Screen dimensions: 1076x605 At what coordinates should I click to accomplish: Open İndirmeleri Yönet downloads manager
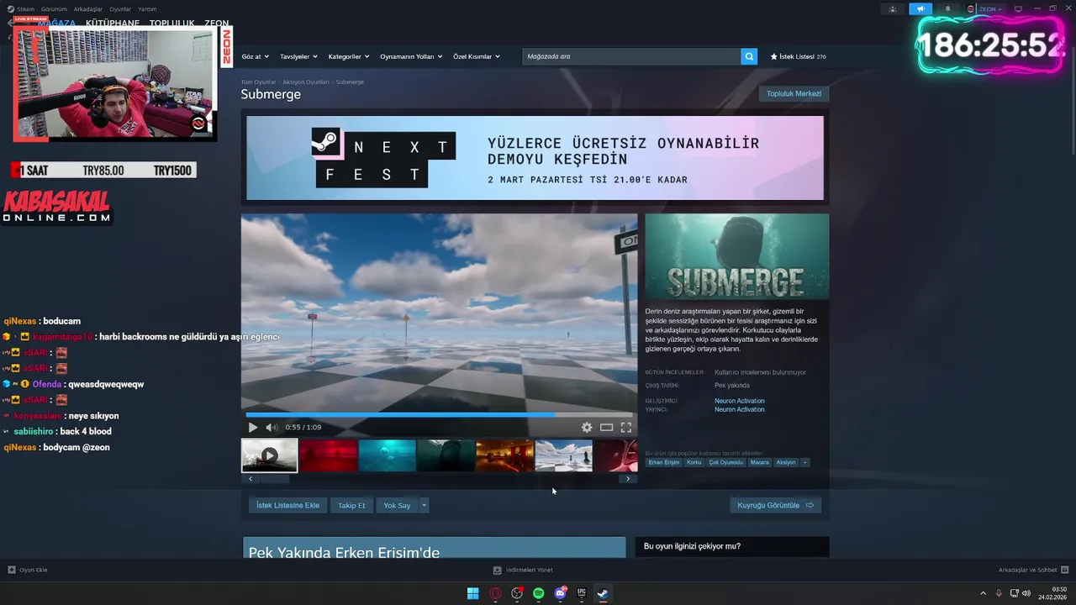pyautogui.click(x=523, y=570)
